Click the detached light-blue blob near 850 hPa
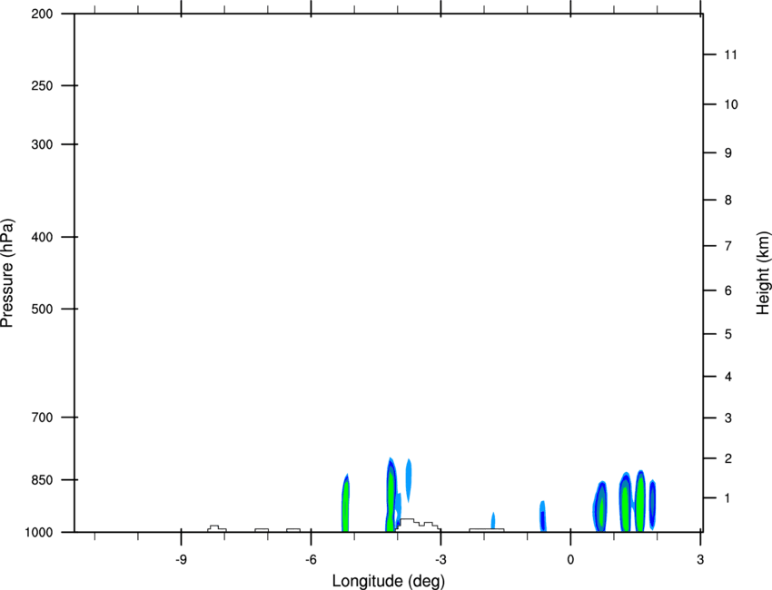Viewport: 772px width, 590px height. tap(409, 480)
